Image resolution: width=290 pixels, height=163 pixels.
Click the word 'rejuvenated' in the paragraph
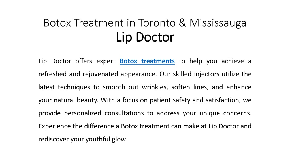(101, 74)
